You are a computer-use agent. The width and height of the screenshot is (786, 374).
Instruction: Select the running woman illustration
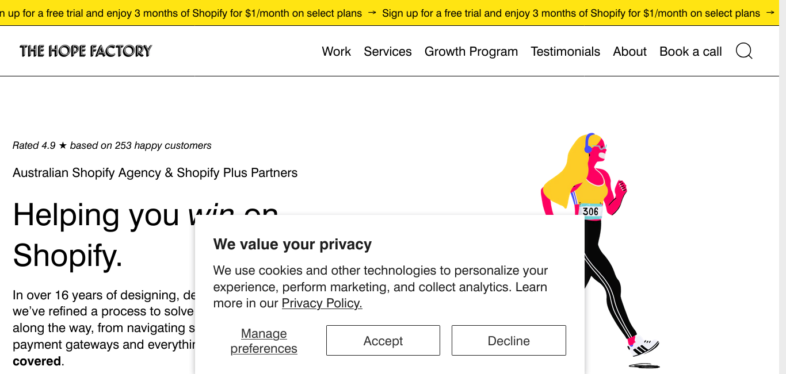pos(600,250)
